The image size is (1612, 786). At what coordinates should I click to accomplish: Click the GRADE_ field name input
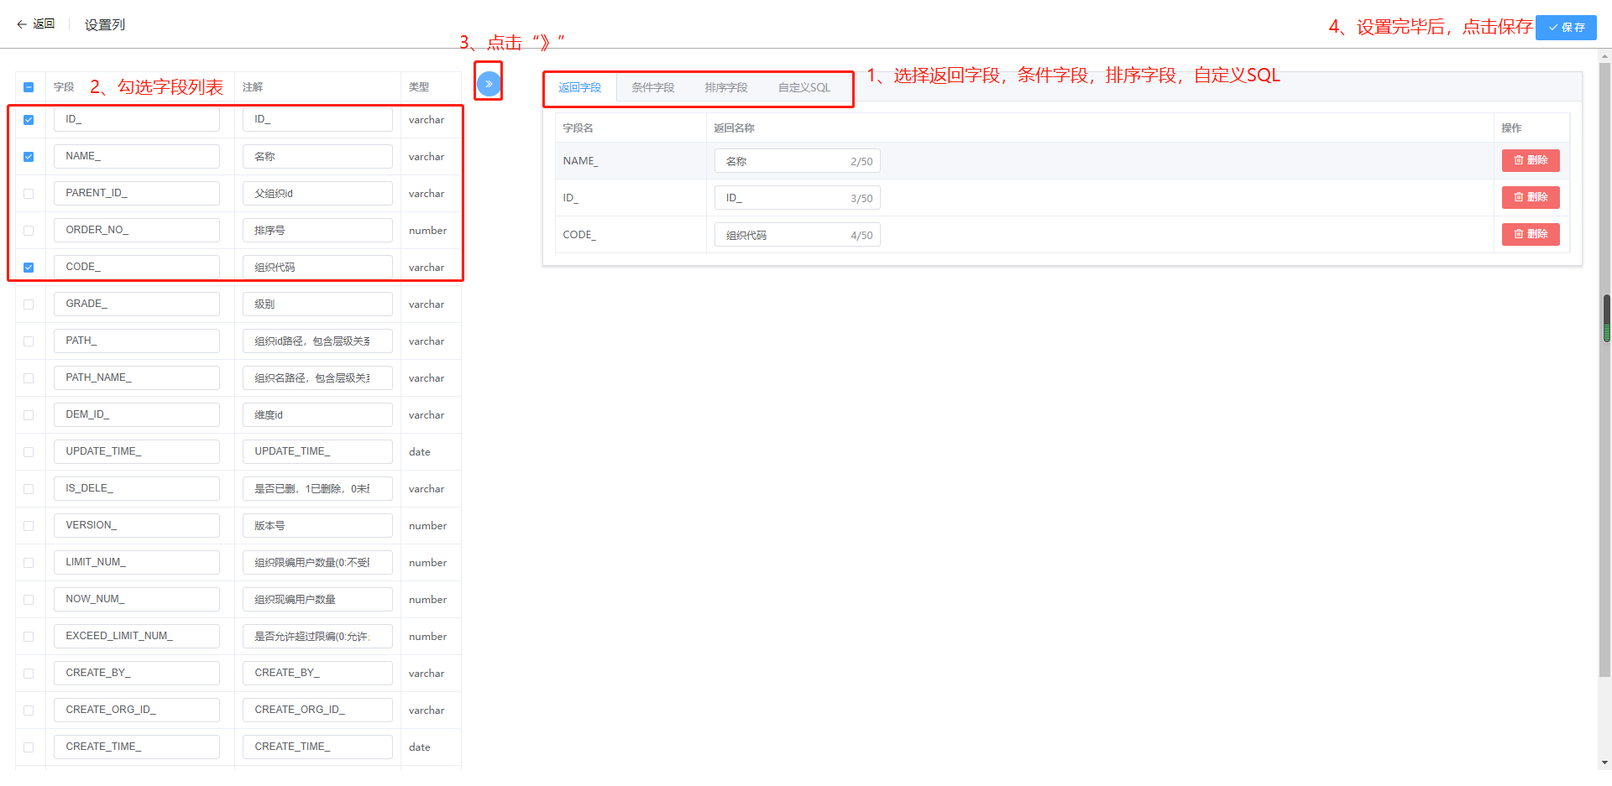point(137,304)
